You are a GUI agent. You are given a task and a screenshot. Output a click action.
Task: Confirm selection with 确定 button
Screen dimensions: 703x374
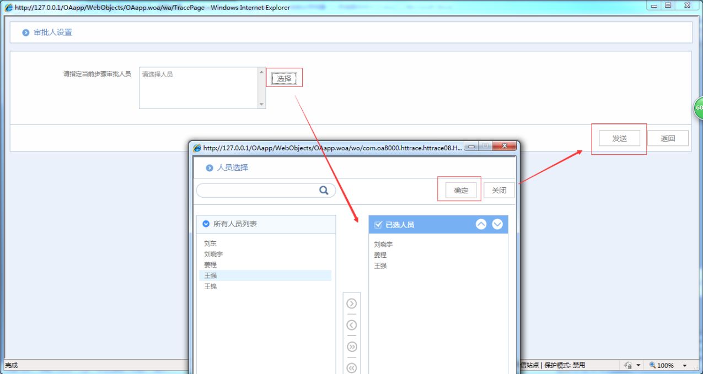coord(461,190)
